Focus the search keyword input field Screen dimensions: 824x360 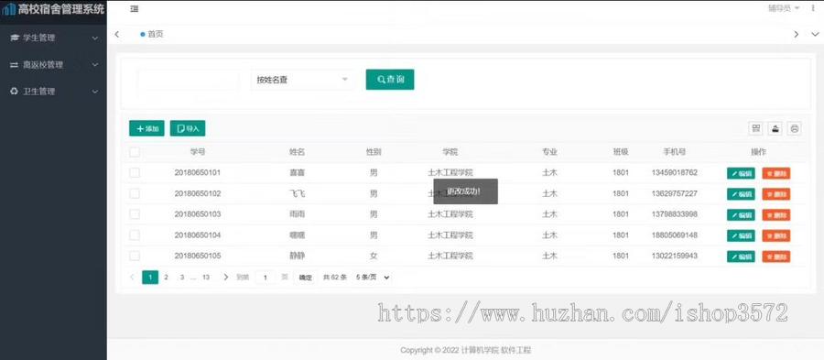tap(189, 80)
